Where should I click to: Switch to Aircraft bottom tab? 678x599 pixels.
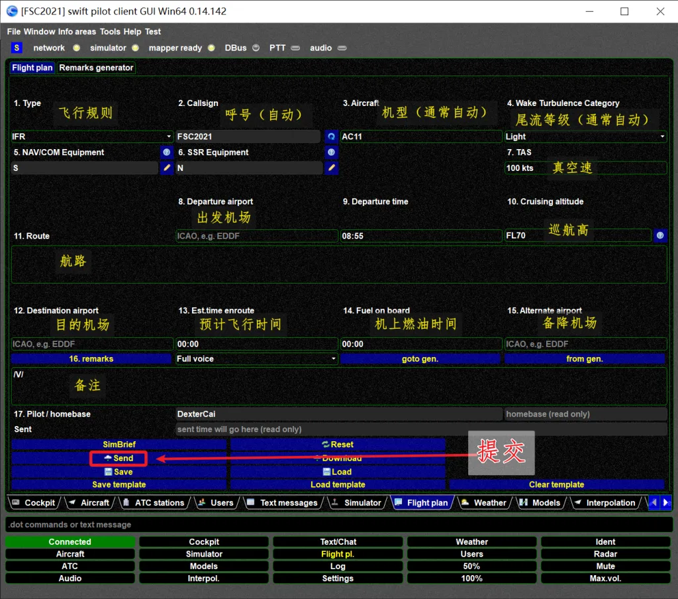(x=89, y=503)
